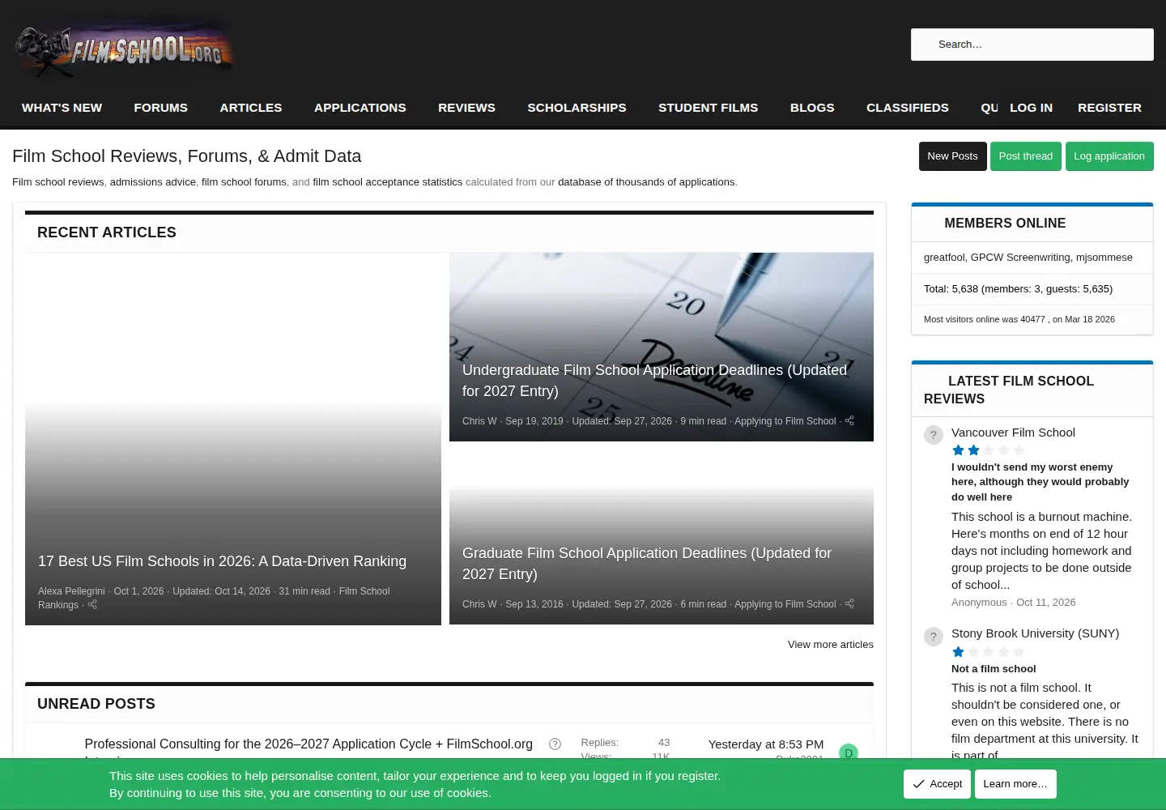Go to Scholarships
The width and height of the screenshot is (1166, 810).
pos(577,108)
